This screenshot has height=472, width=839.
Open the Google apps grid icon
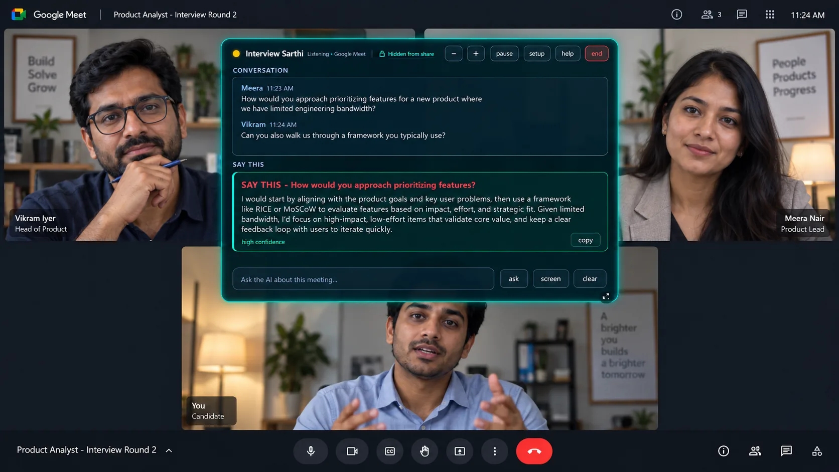(770, 15)
